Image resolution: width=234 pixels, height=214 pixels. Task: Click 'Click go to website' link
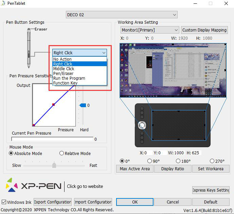[x=85, y=186]
